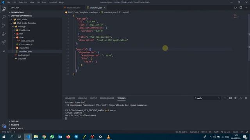
Task: Open the Run and Debug view
Action: click(4, 34)
